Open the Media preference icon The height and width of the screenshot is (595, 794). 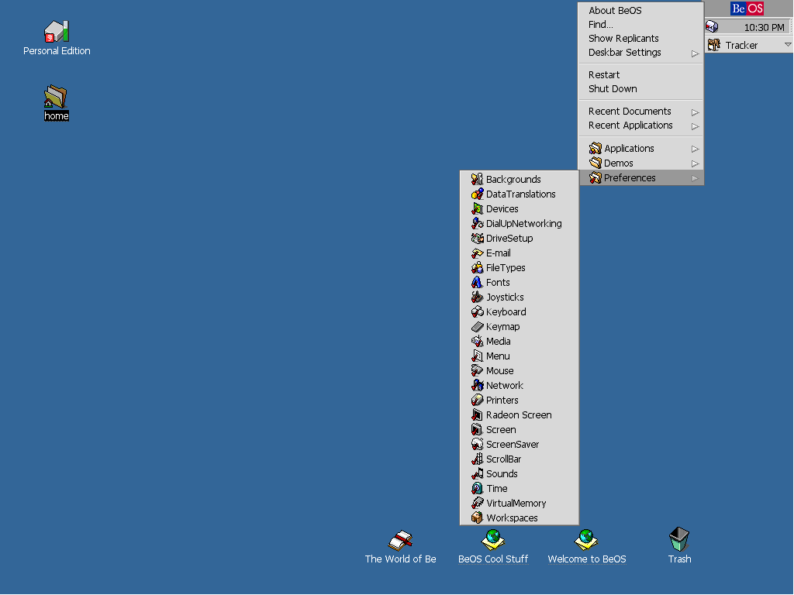click(x=477, y=341)
